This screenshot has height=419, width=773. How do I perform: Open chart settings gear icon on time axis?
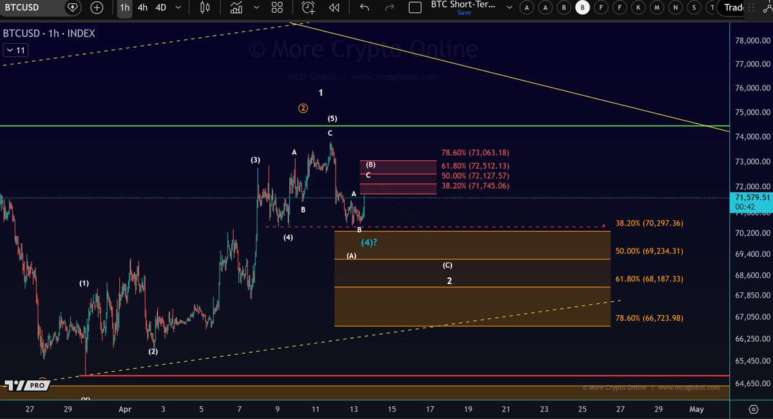753,409
